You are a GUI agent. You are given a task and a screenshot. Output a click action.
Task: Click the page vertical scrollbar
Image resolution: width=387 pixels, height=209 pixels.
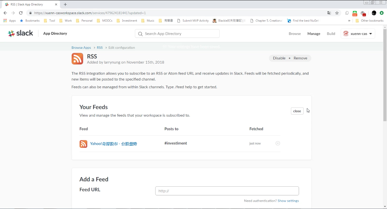(x=385, y=75)
